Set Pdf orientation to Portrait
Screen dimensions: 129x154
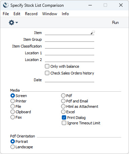(12, 142)
